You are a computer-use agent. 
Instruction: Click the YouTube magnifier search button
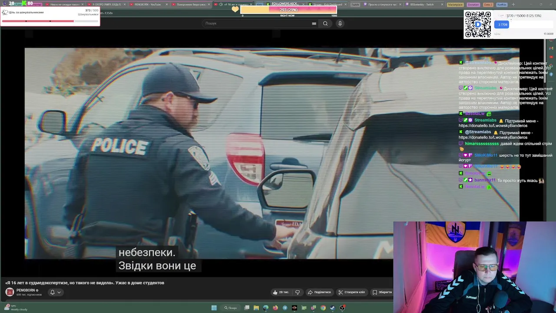[325, 23]
